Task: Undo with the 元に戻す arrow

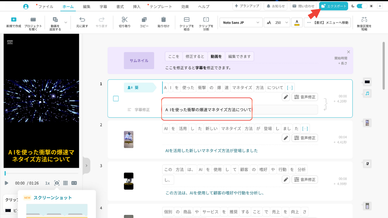Action: point(82,20)
